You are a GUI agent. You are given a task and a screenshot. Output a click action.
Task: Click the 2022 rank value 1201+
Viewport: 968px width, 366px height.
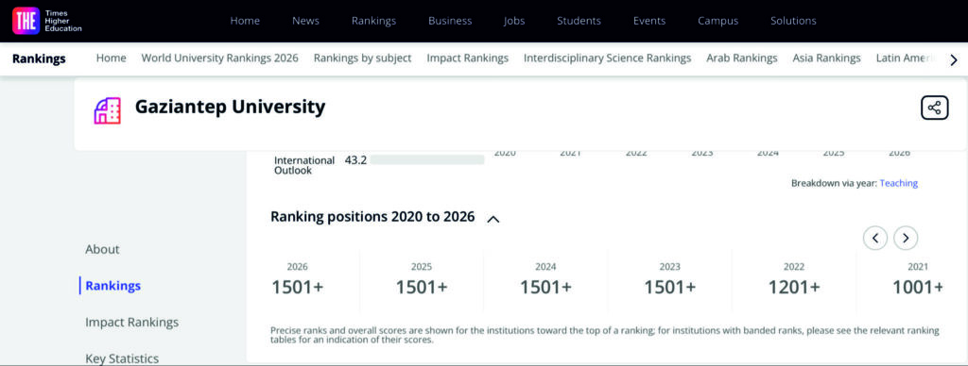coord(794,287)
